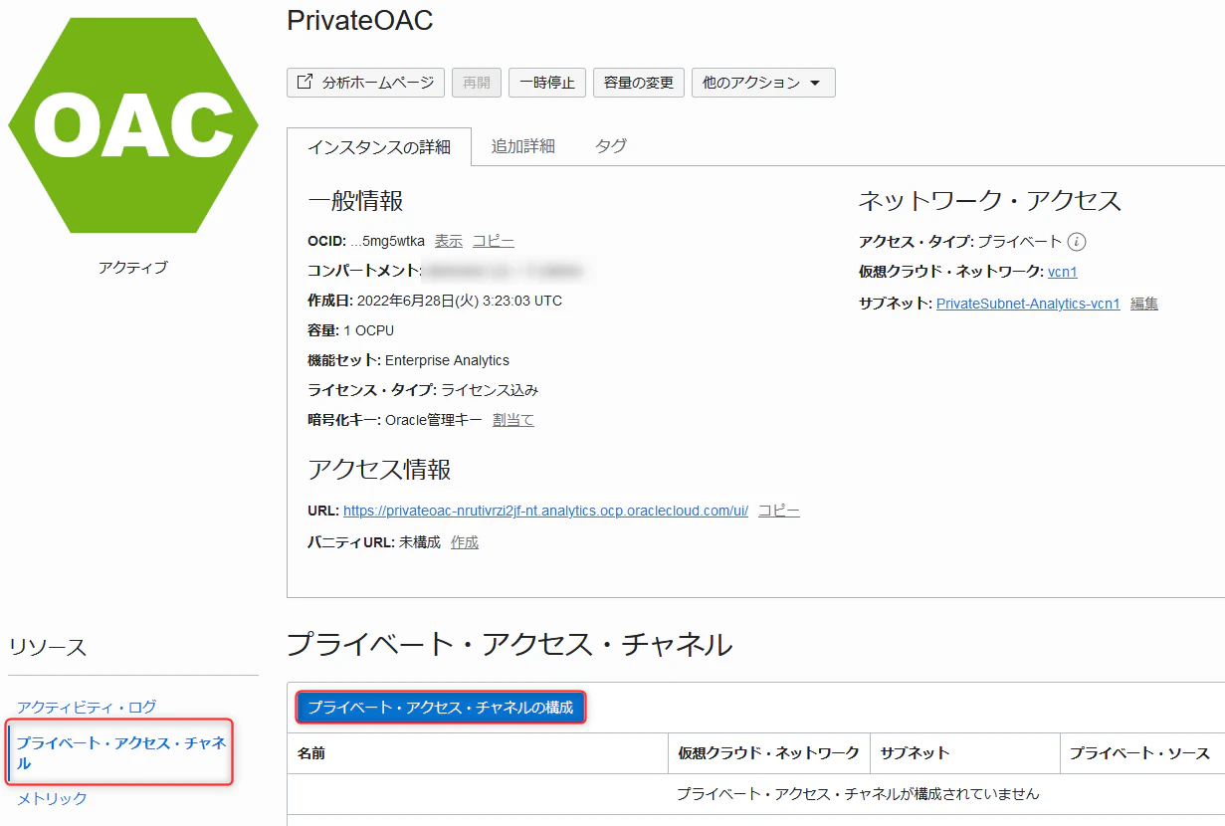
Task: Click コピー link next to OCID
Action: click(494, 241)
